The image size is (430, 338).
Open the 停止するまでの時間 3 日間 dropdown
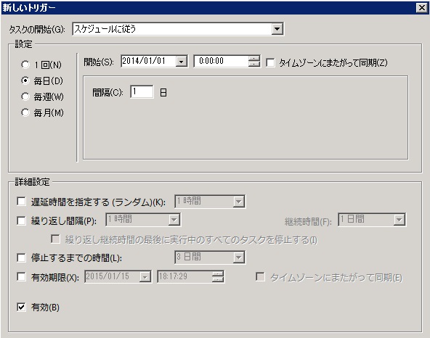(238, 257)
